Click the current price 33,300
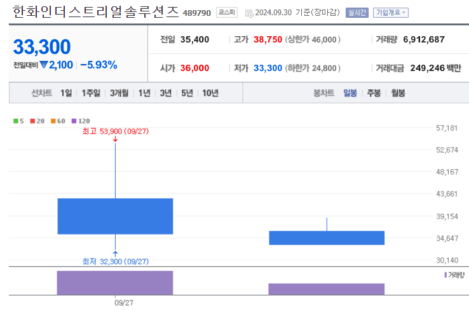469x310 pixels. [x=42, y=47]
